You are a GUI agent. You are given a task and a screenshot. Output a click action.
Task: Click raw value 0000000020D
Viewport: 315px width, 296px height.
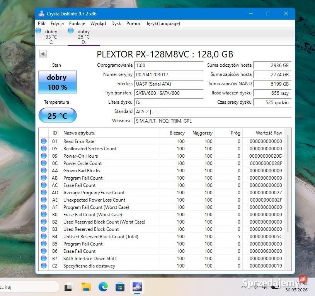[x=266, y=156]
